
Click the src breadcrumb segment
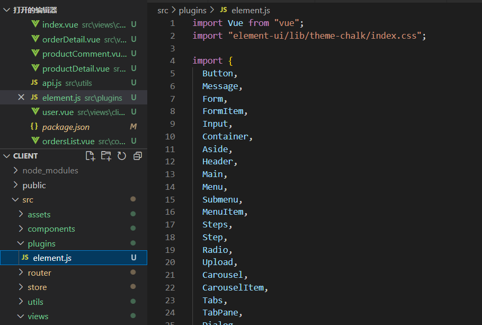(x=163, y=11)
